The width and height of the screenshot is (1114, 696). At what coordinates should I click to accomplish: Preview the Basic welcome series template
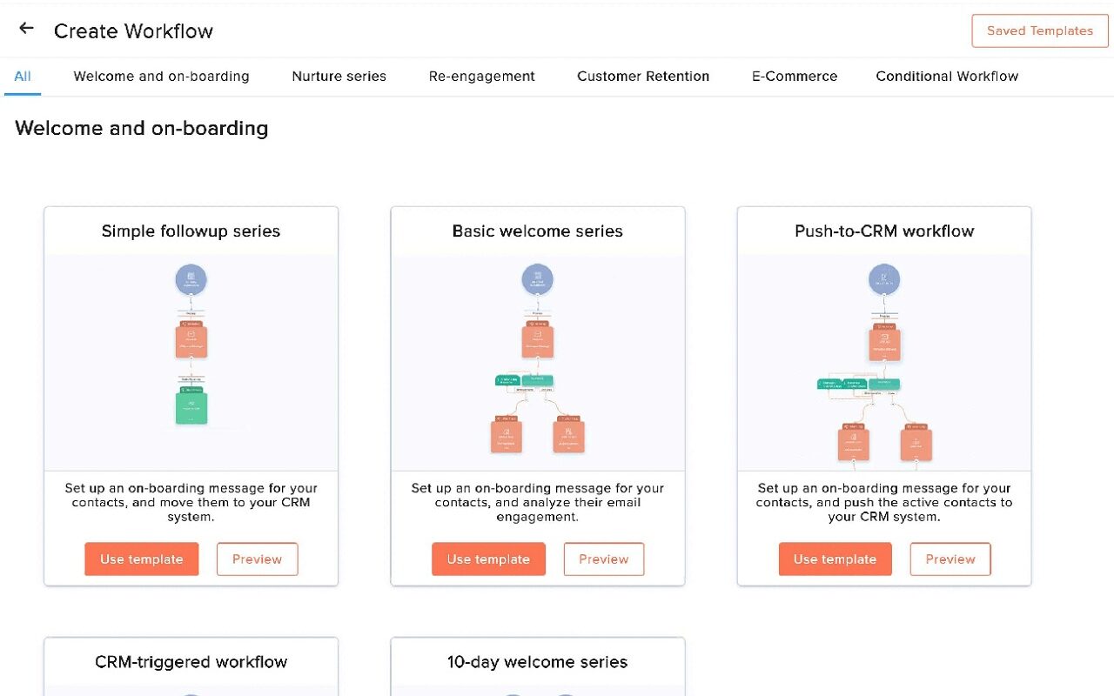coord(603,559)
